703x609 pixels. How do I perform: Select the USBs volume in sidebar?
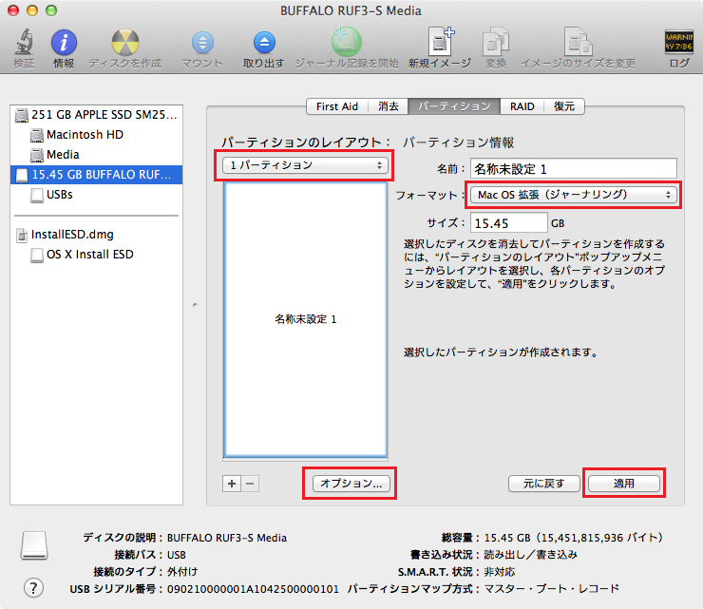(96, 195)
